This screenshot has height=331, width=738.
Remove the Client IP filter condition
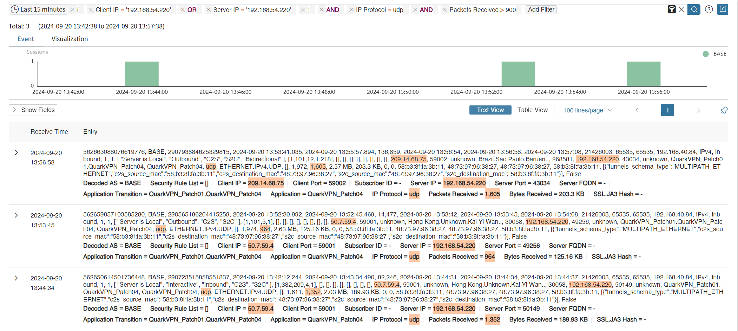coord(91,10)
